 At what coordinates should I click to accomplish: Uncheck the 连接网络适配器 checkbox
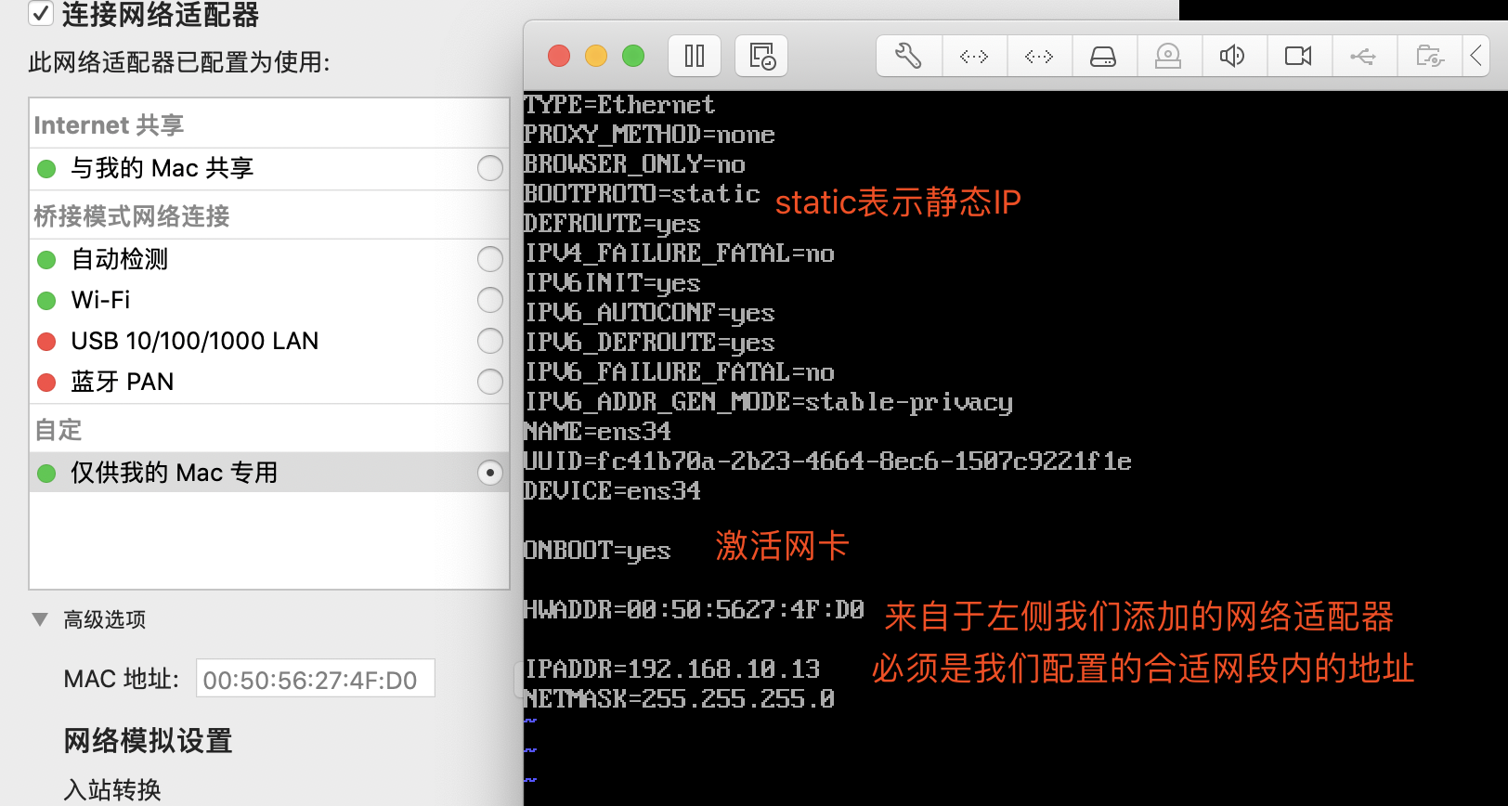pyautogui.click(x=40, y=13)
